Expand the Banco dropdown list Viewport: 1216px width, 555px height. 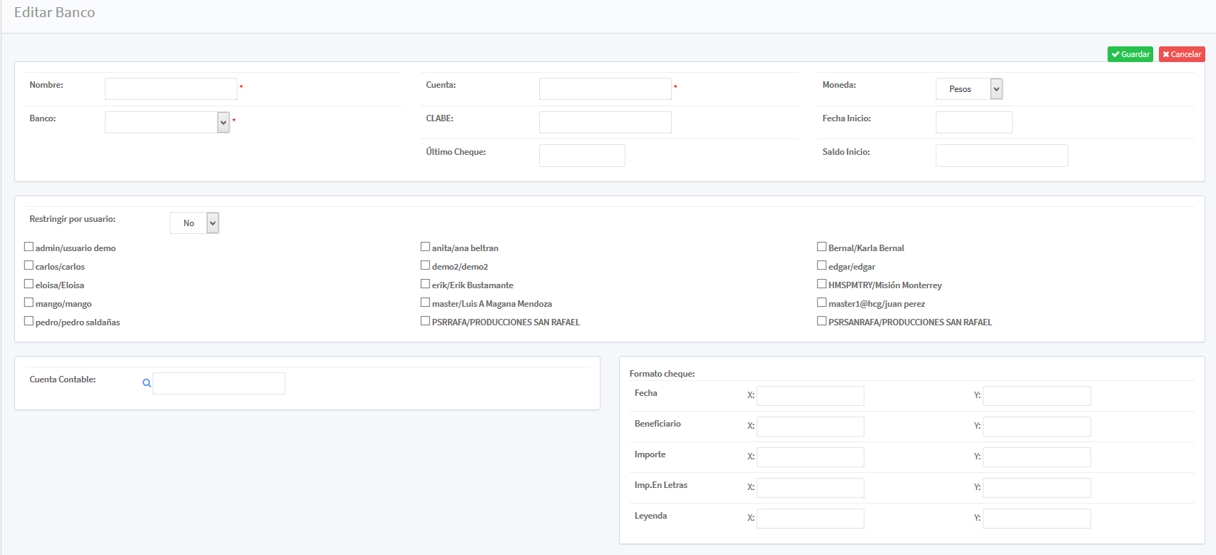(167, 123)
